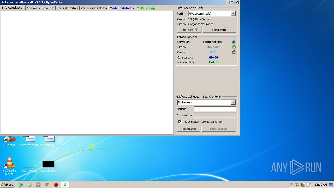Switch to Info Actualización tab

(x=13, y=8)
